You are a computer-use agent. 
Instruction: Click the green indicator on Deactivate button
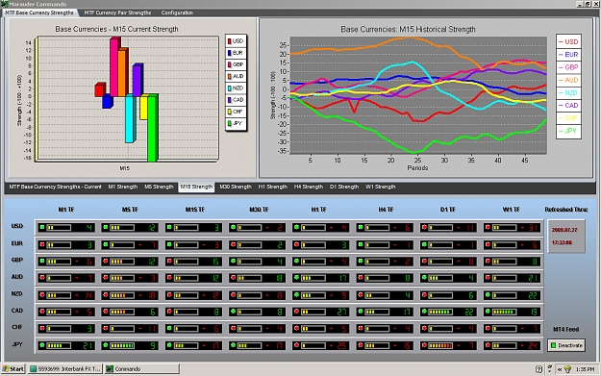553,345
